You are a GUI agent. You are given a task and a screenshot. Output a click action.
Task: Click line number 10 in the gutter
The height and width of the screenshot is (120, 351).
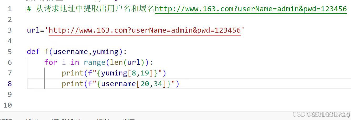pyautogui.click(x=8, y=105)
